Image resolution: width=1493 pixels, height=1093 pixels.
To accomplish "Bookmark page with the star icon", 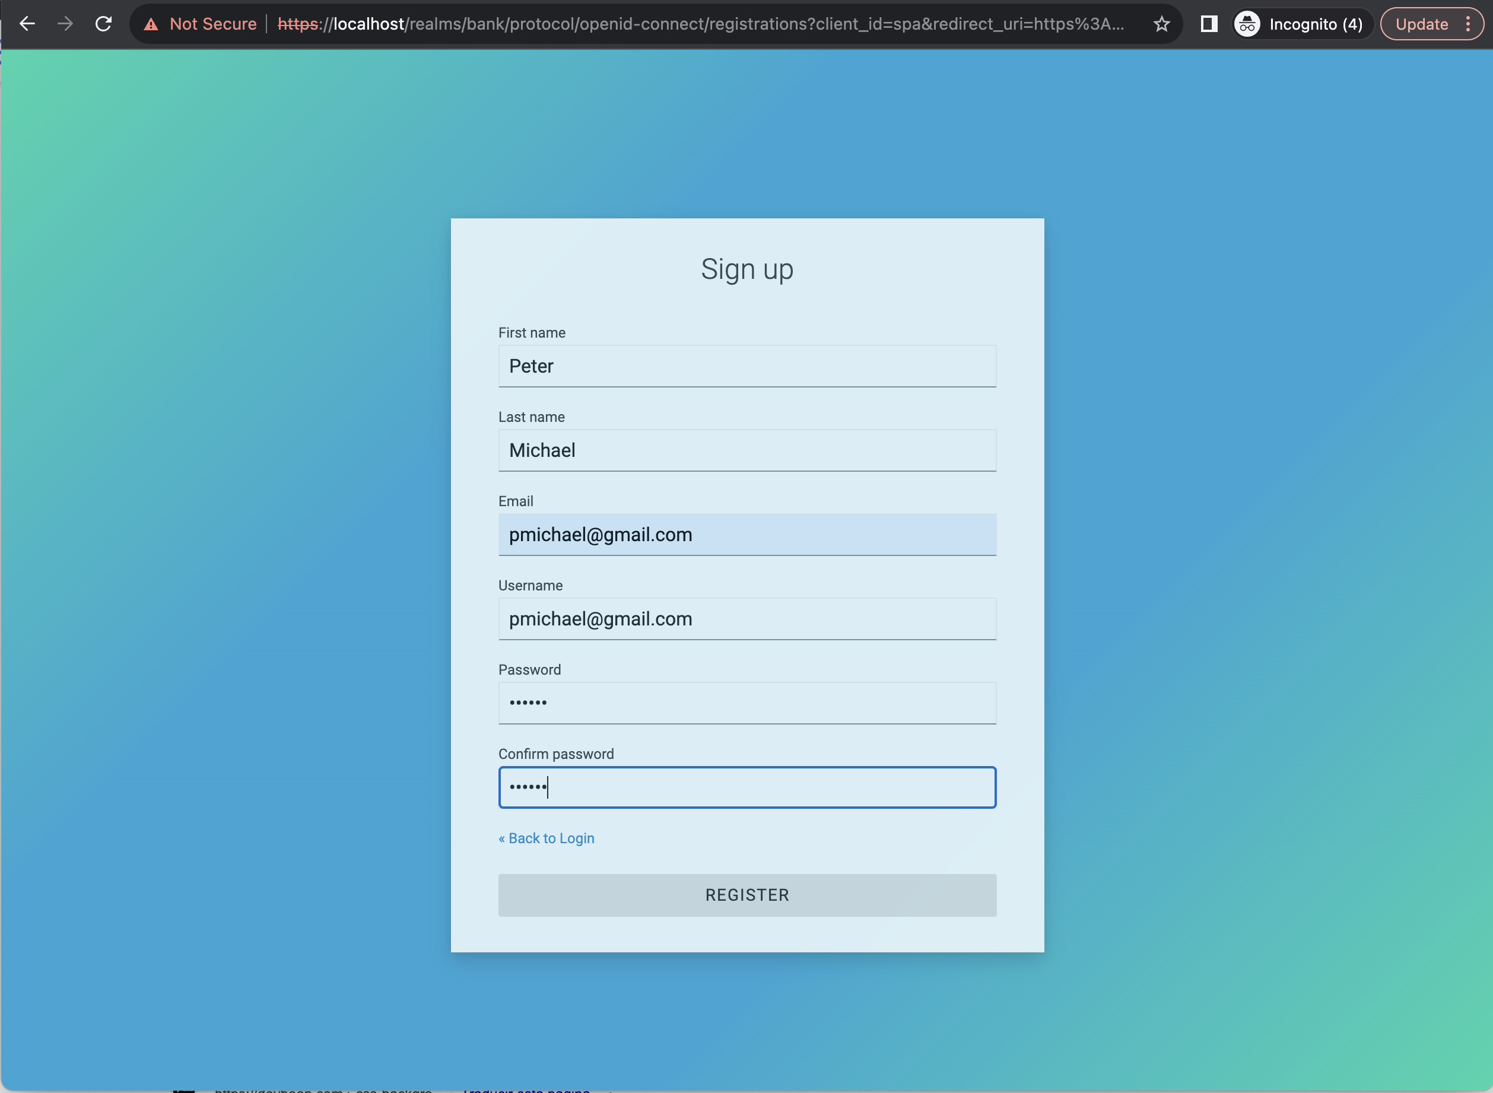I will 1161,24.
